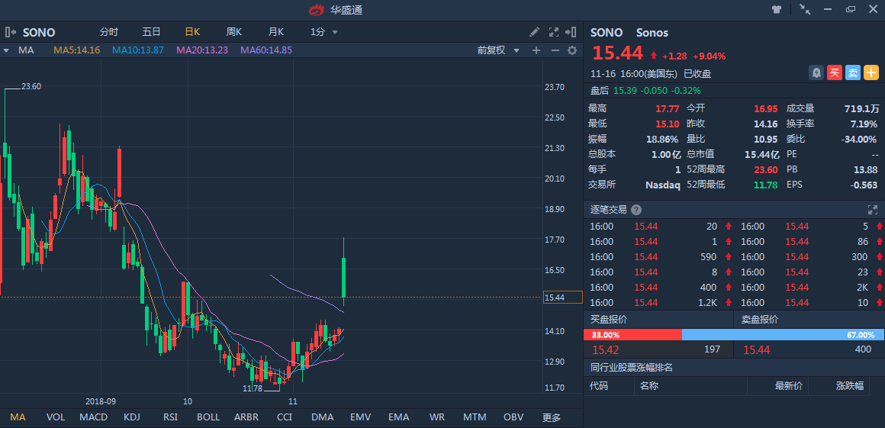Expand the MA indicator dropdown arrow
This screenshot has height=428, width=885.
[x=6, y=50]
